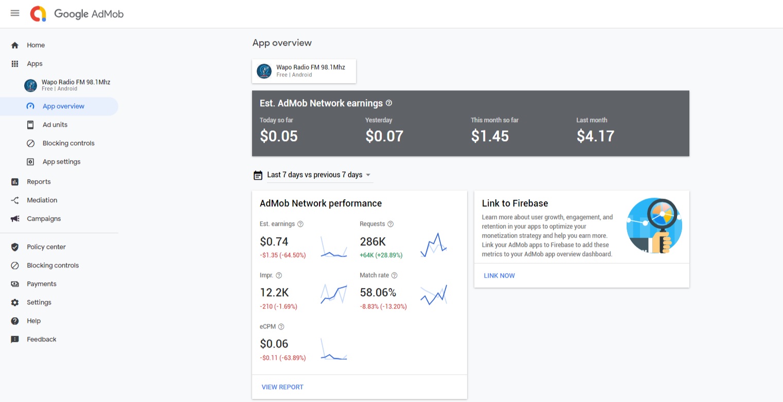Open Help in sidebar
Screen dimensions: 783x402
coord(59,321)
